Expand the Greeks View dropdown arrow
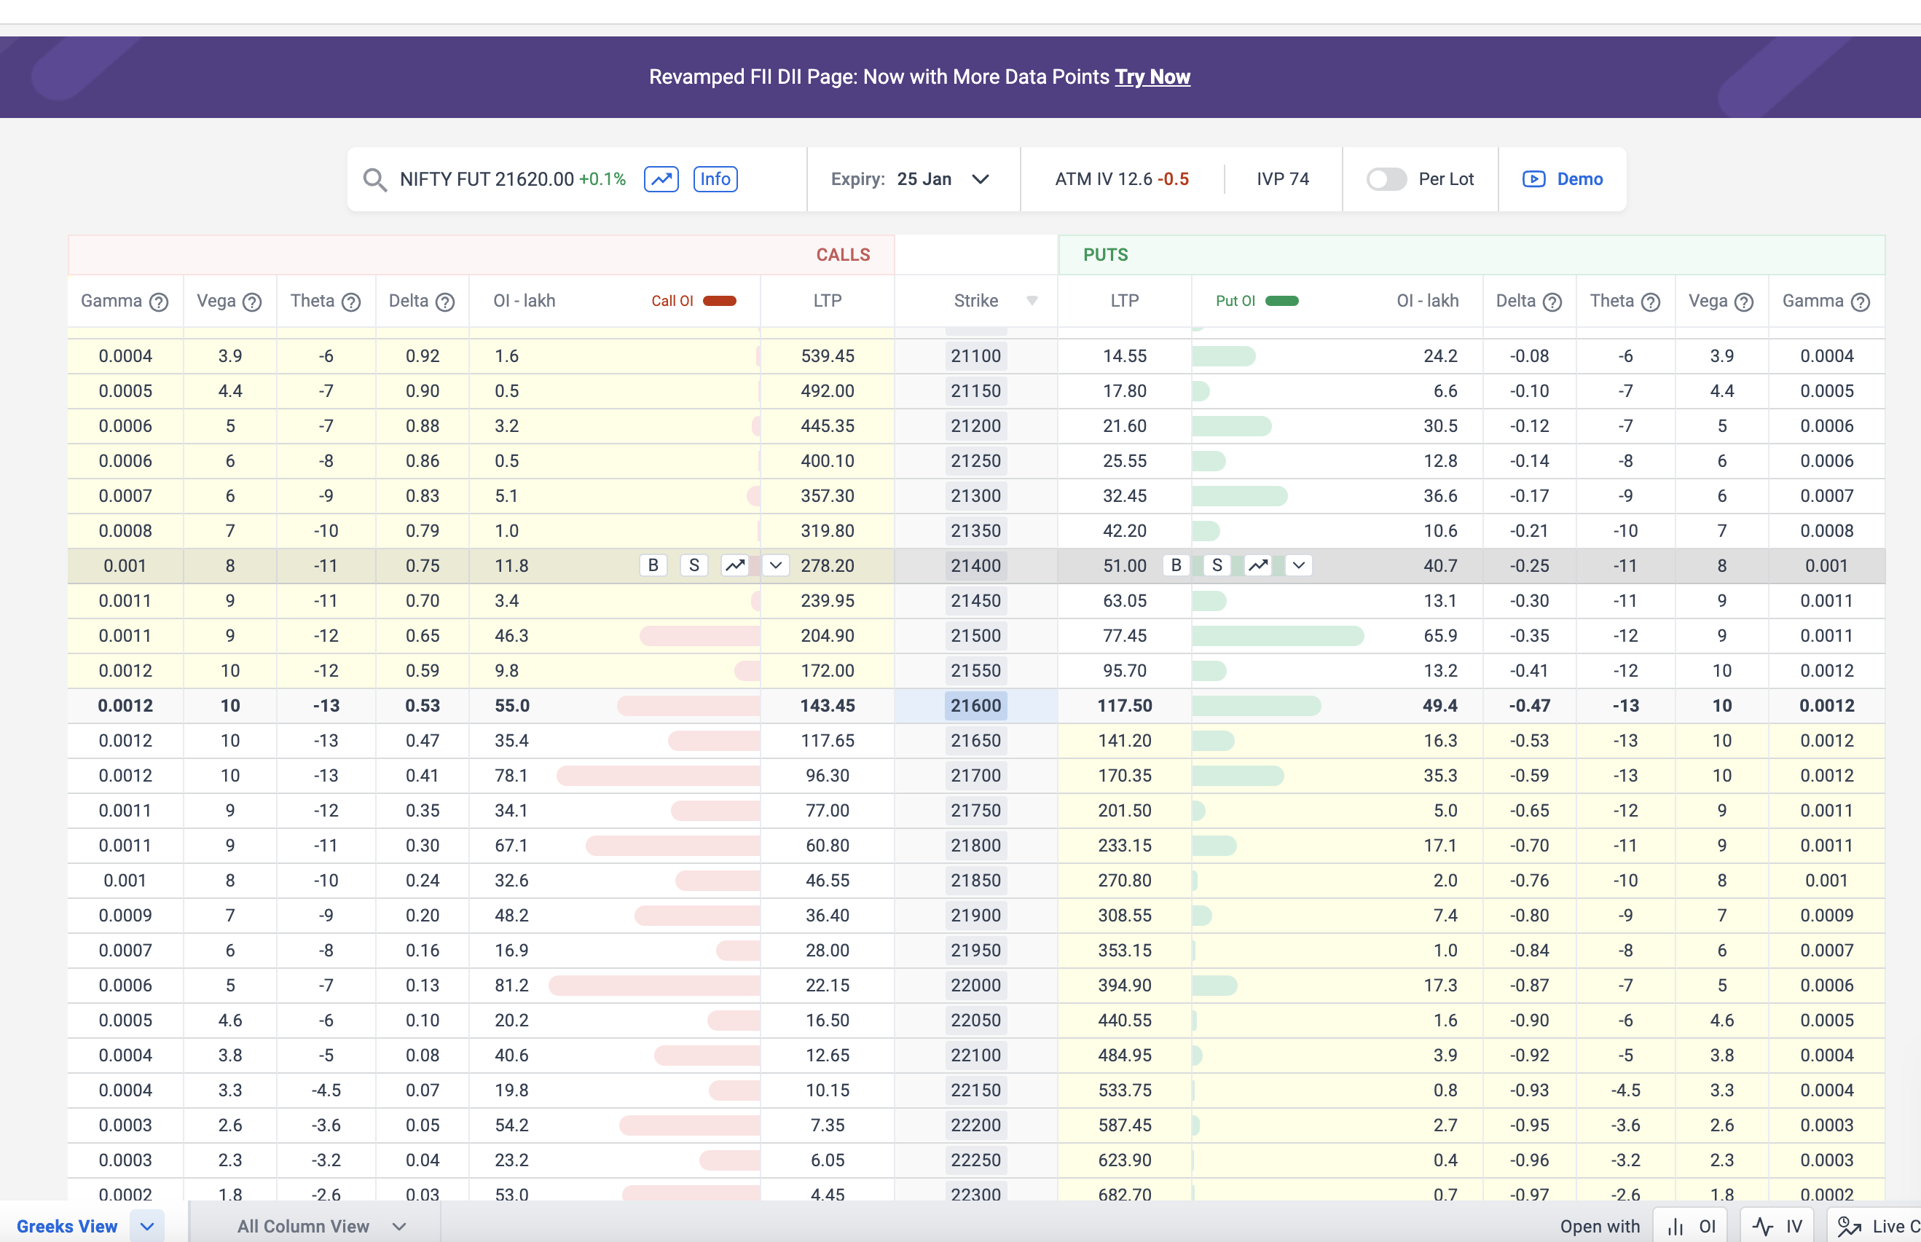Image resolution: width=1921 pixels, height=1242 pixels. pyautogui.click(x=146, y=1226)
